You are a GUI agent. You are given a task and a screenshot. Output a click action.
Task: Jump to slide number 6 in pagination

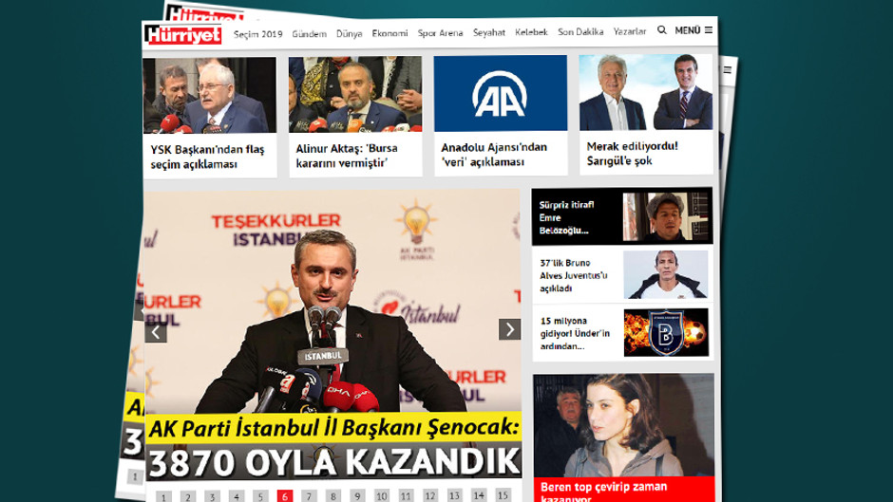(x=284, y=495)
